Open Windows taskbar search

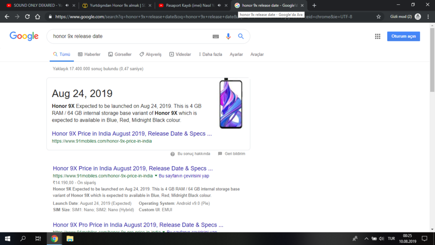[x=23, y=239]
